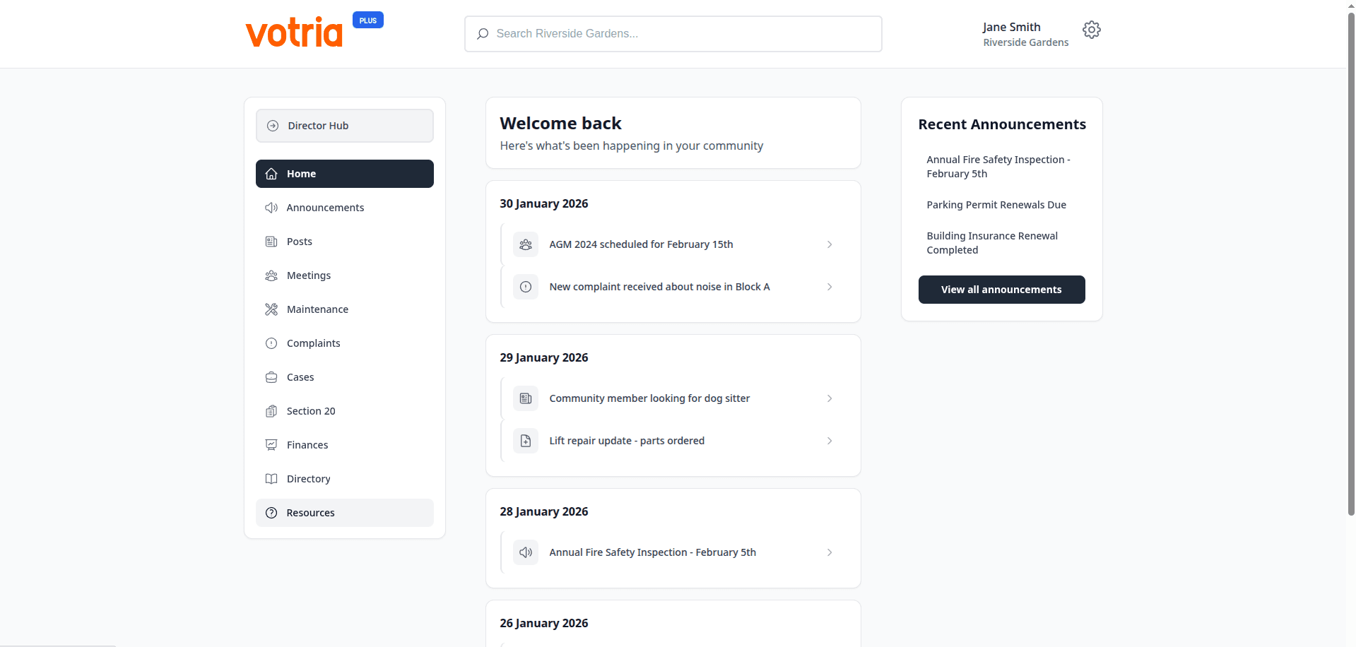Click the View all announcements button
Viewport: 1356px width, 647px height.
[1001, 290]
